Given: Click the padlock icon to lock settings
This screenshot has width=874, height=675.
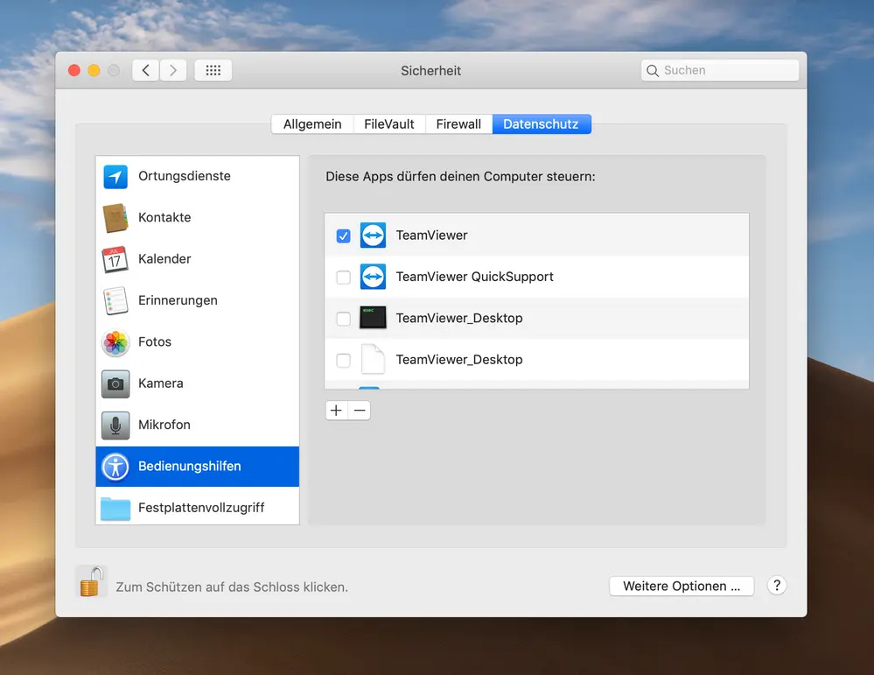Looking at the screenshot, I should 91,582.
